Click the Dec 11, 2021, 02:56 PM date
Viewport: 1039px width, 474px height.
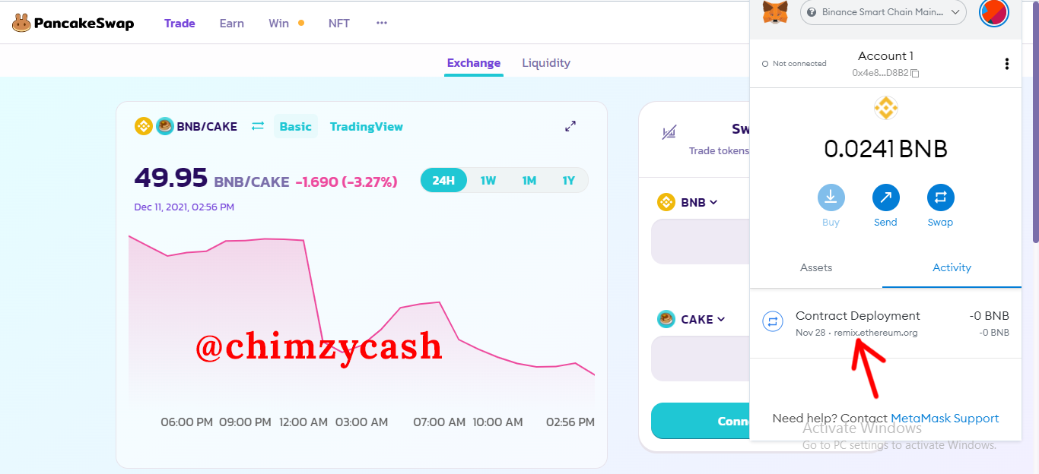(x=184, y=207)
